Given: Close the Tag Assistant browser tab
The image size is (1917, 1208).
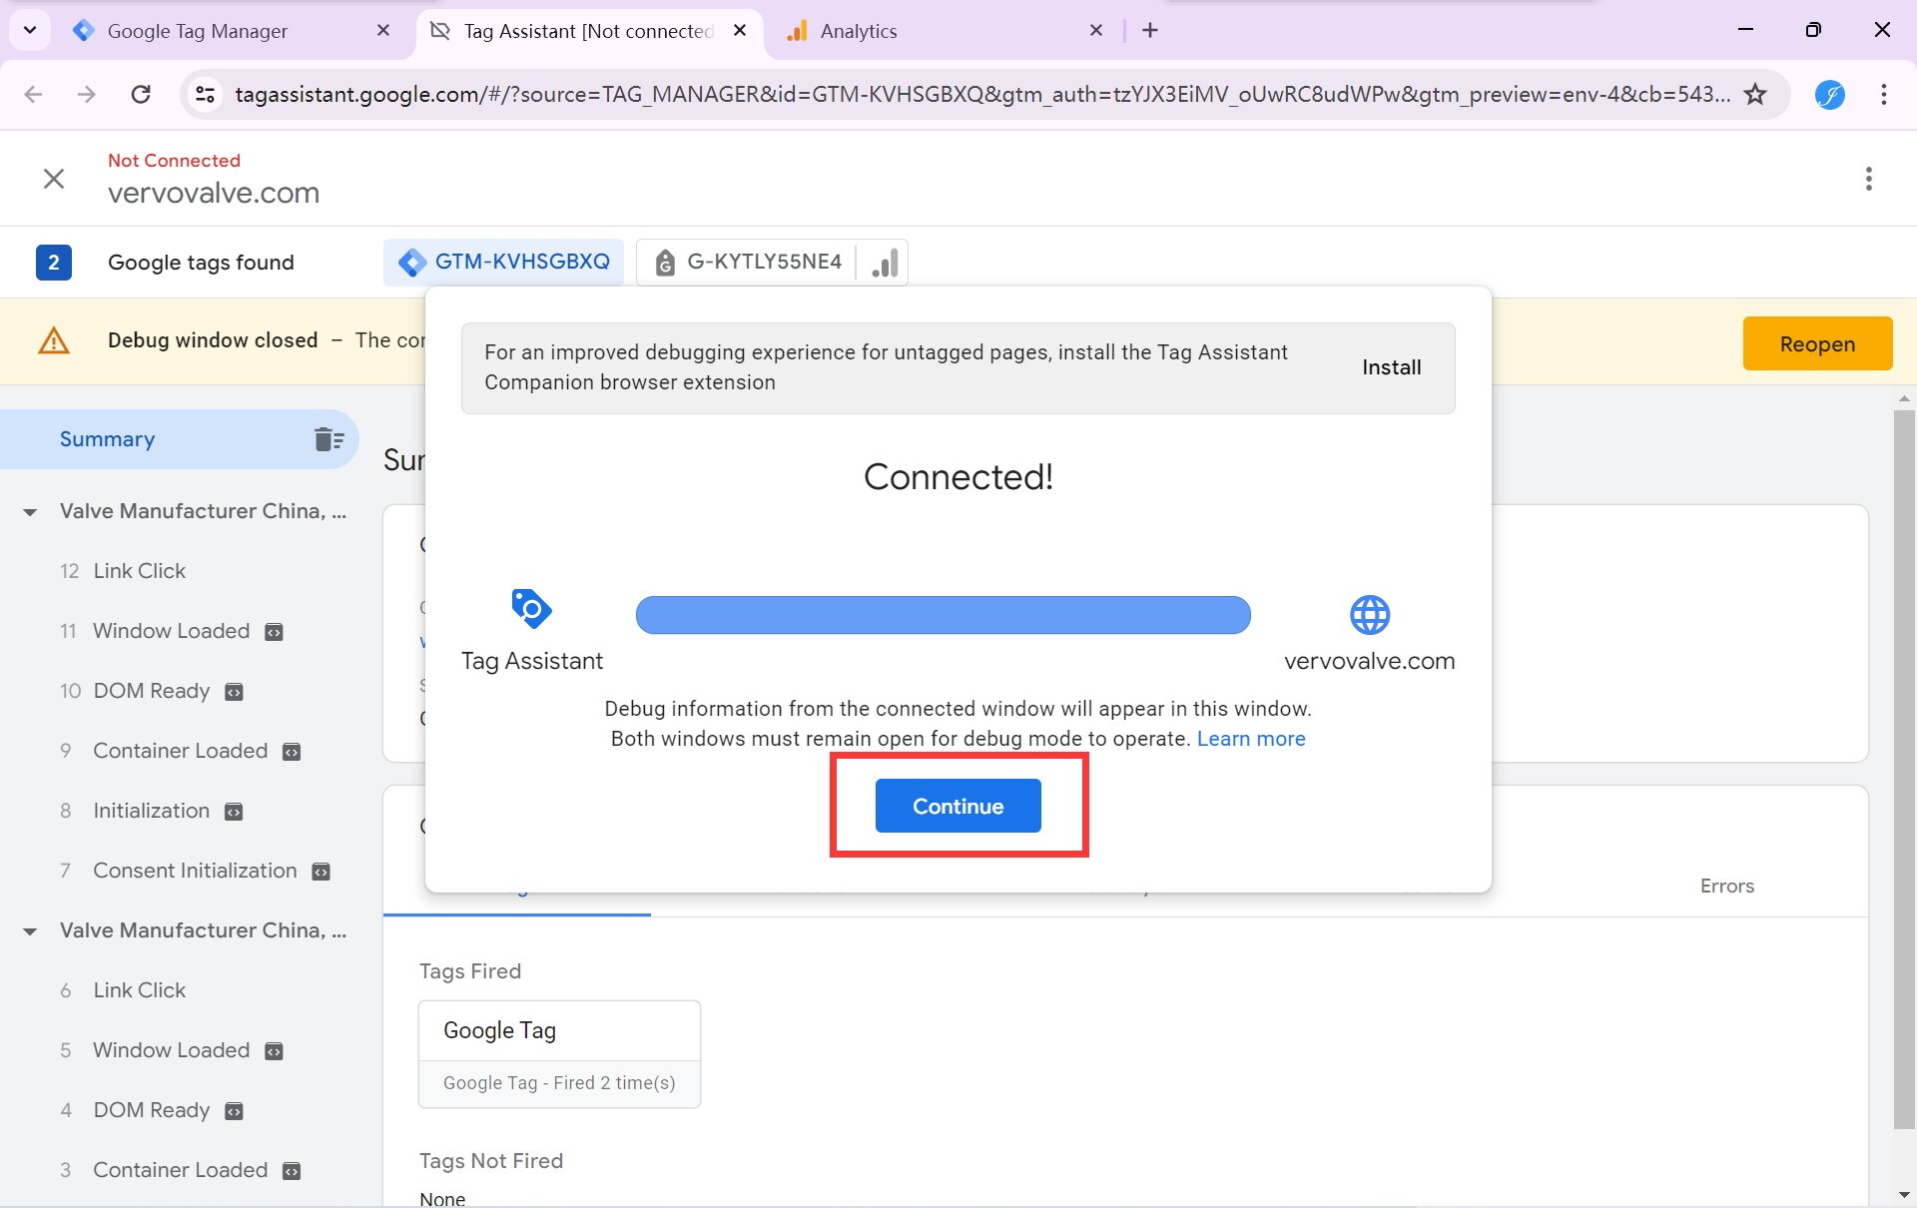Looking at the screenshot, I should coord(740,31).
